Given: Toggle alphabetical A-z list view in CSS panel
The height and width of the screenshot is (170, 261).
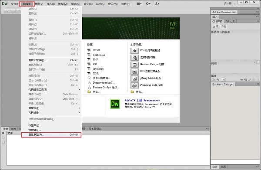Looking at the screenshot, I should coord(218,80).
